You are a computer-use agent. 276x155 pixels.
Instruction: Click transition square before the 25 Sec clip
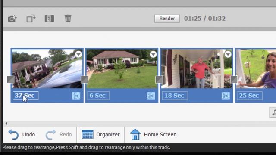pyautogui.click(x=234, y=79)
